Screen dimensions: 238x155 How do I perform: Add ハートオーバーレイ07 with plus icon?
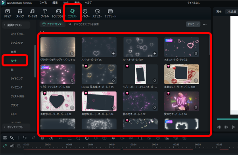point(155,54)
